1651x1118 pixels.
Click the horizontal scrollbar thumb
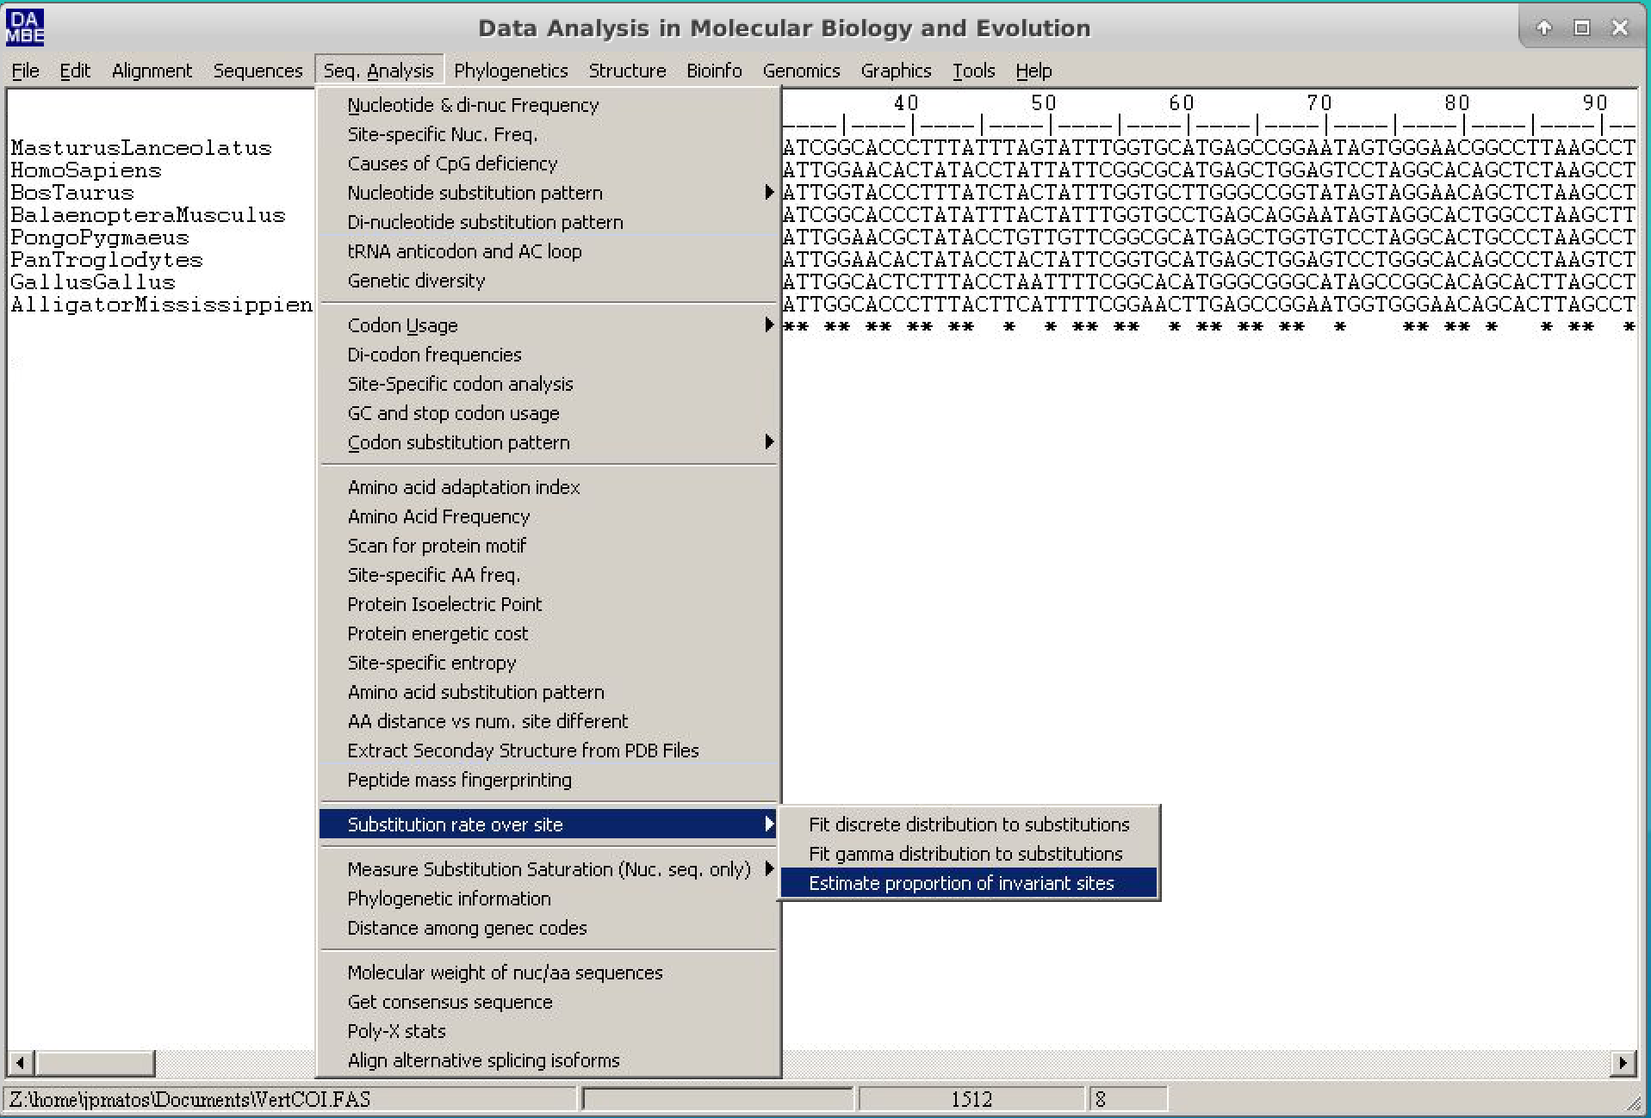point(95,1063)
